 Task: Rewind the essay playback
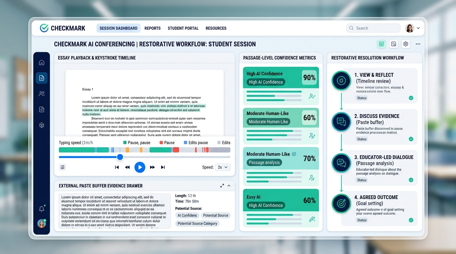click(x=127, y=167)
